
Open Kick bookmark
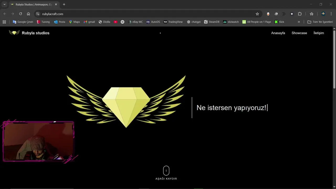tap(279, 22)
